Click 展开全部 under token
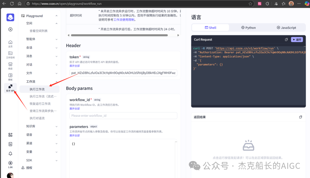310x178 pixels. pyautogui.click(x=75, y=66)
